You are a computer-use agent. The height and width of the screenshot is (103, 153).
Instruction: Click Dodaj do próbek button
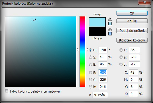pyautogui.click(x=132, y=30)
